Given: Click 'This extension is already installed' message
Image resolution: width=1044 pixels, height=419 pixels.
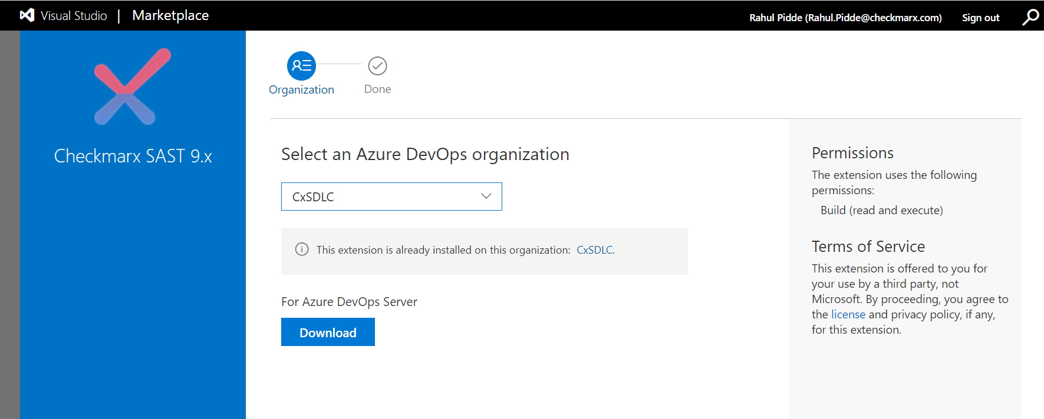Looking at the screenshot, I should [443, 250].
